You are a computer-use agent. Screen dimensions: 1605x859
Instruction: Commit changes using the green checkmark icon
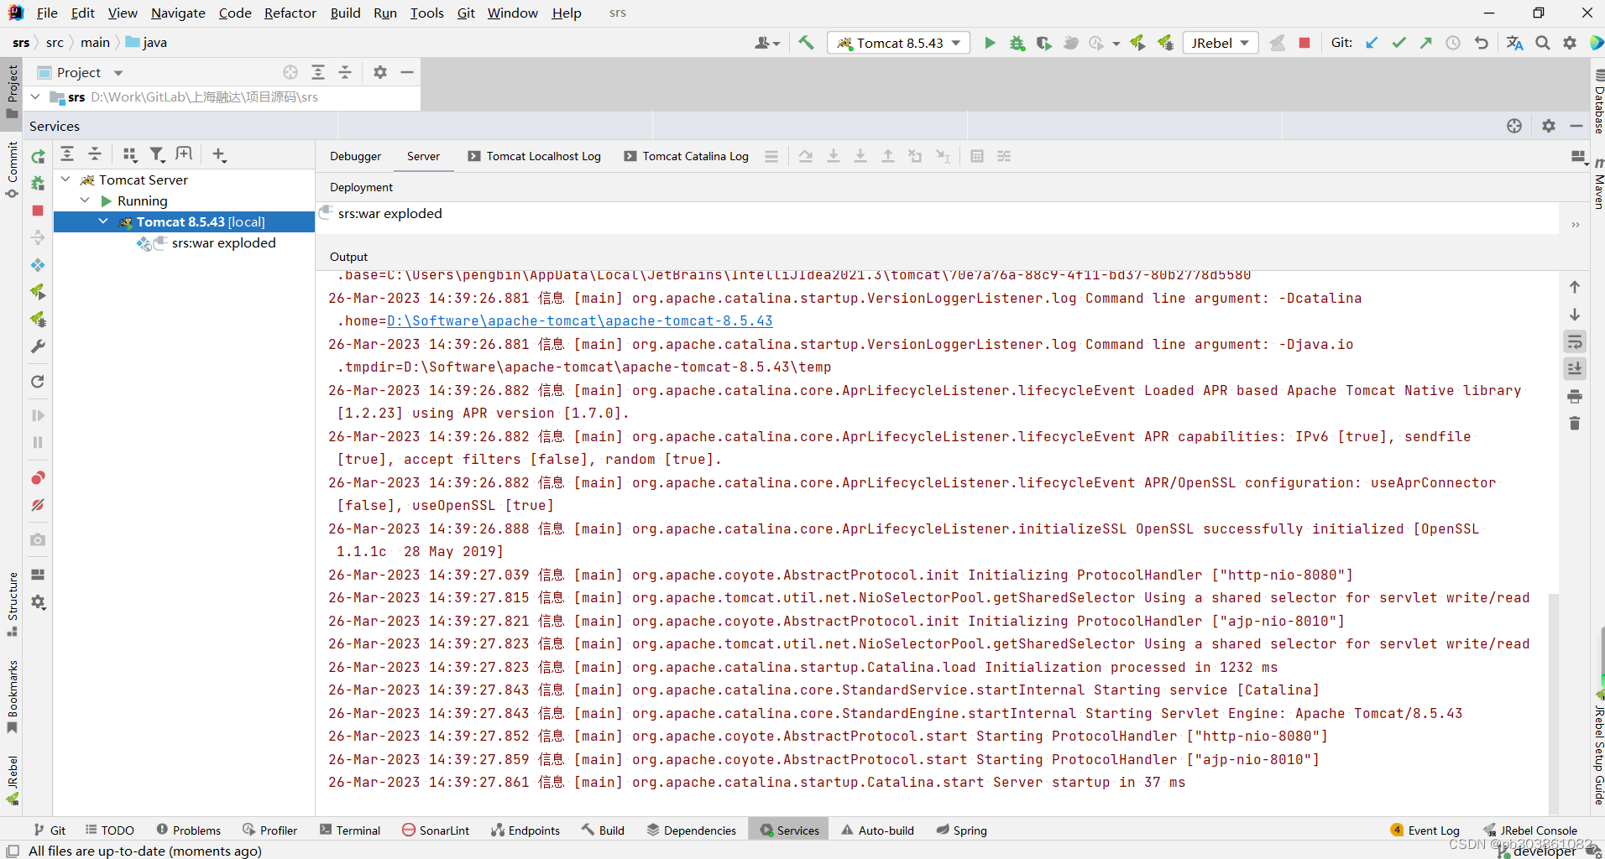click(x=1398, y=43)
